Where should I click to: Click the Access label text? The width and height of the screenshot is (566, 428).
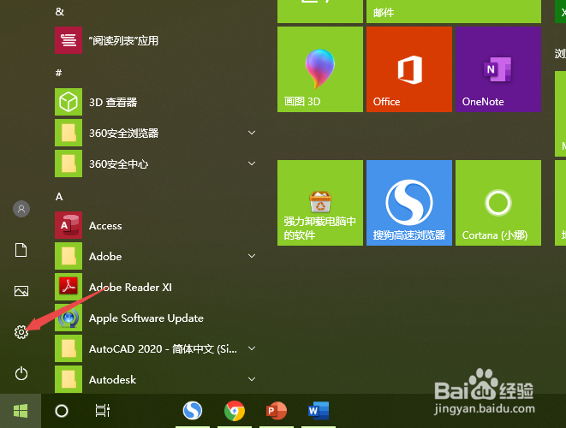tap(105, 225)
